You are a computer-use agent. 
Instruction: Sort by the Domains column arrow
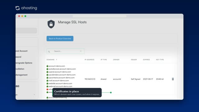coord(57,59)
